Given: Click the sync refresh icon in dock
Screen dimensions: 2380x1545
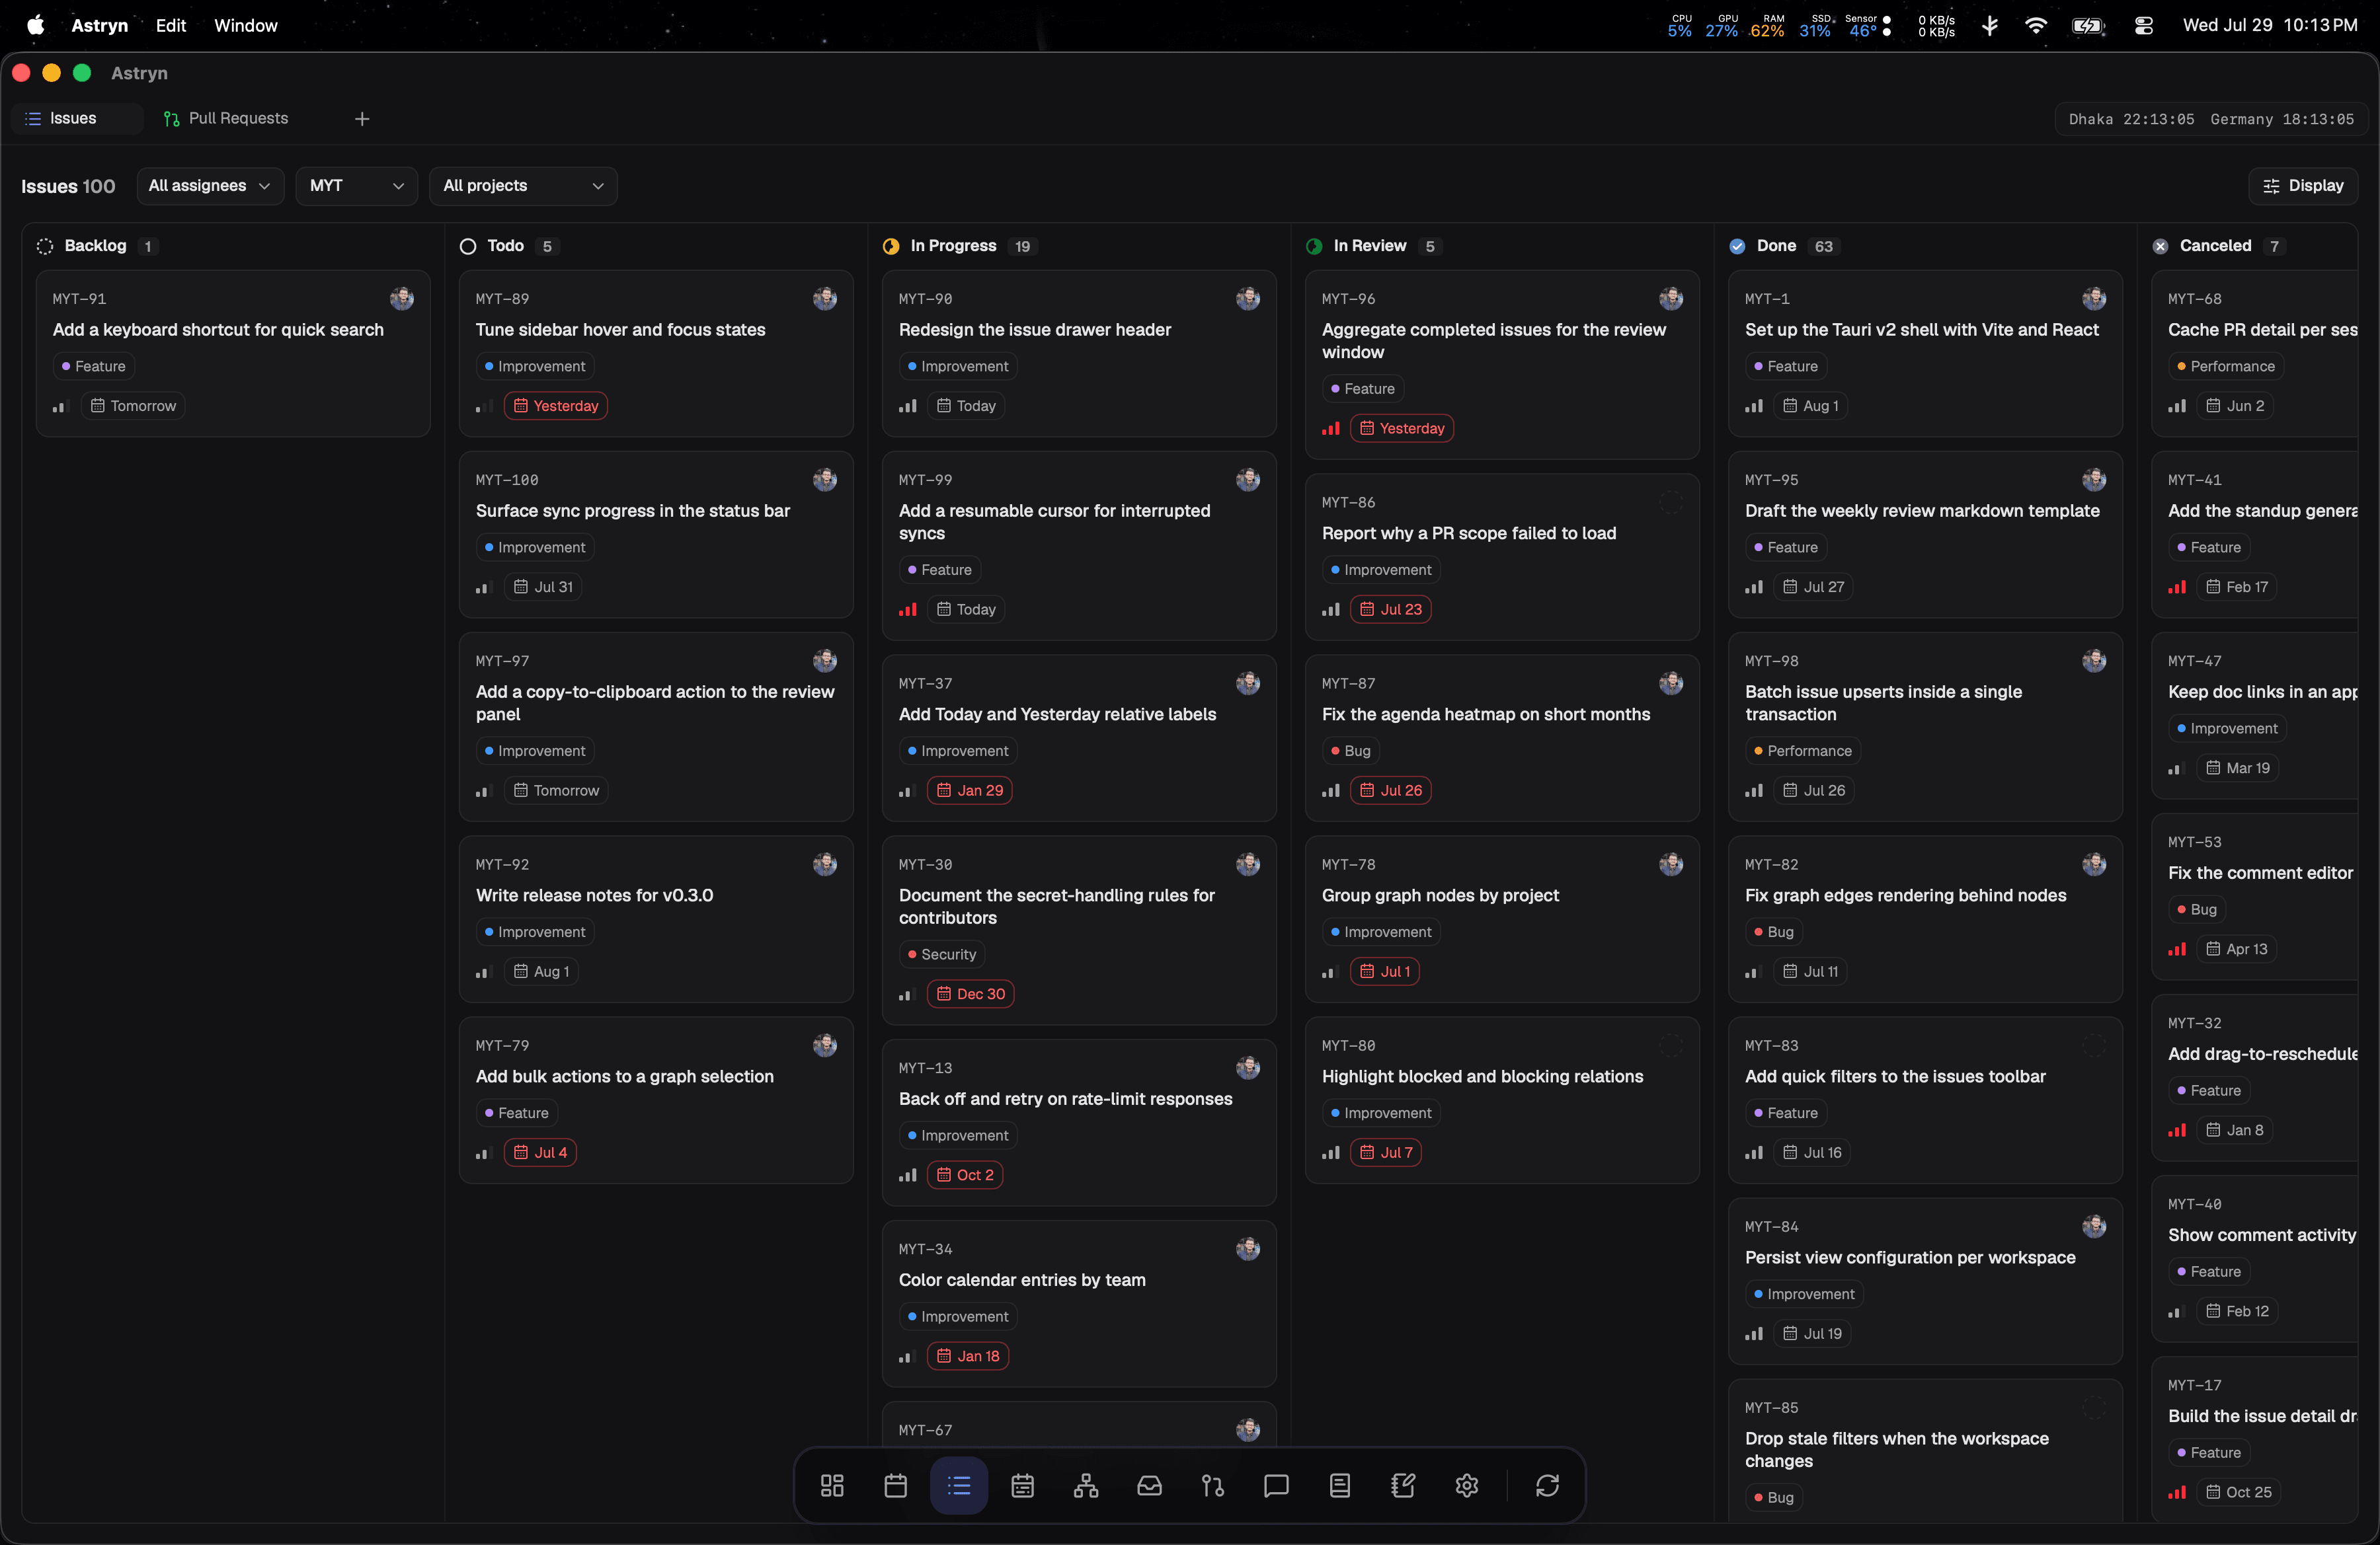Looking at the screenshot, I should point(1547,1486).
